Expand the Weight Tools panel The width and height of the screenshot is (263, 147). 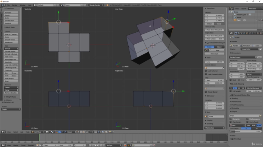(11, 97)
